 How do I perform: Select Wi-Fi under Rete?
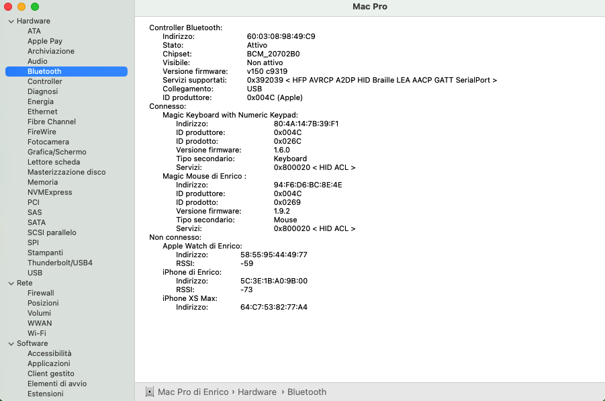pyautogui.click(x=37, y=333)
